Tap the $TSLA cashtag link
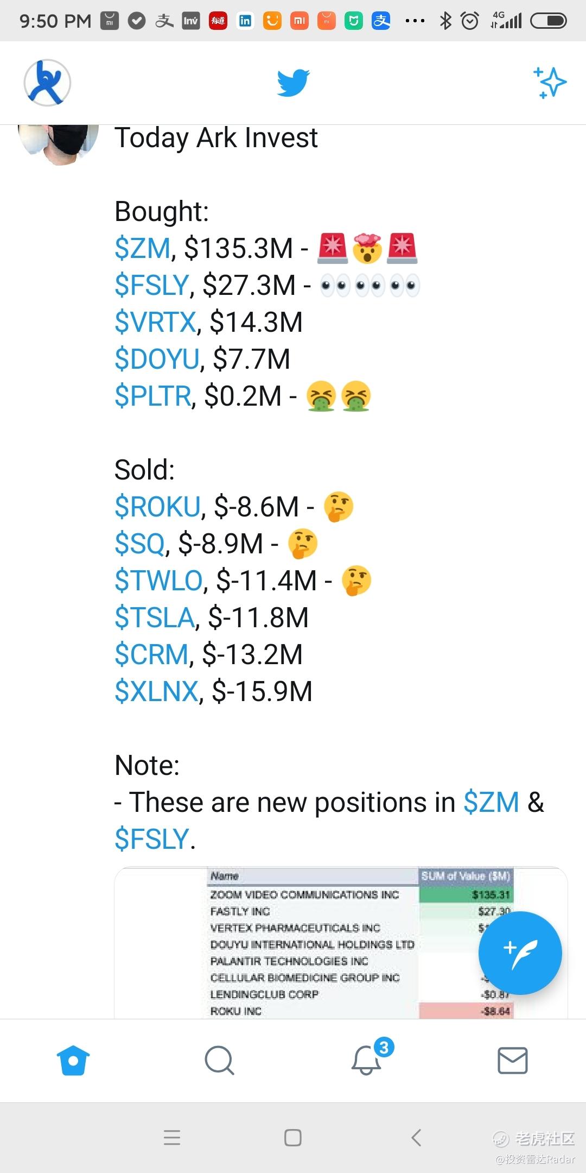This screenshot has width=586, height=1173. pos(155,617)
